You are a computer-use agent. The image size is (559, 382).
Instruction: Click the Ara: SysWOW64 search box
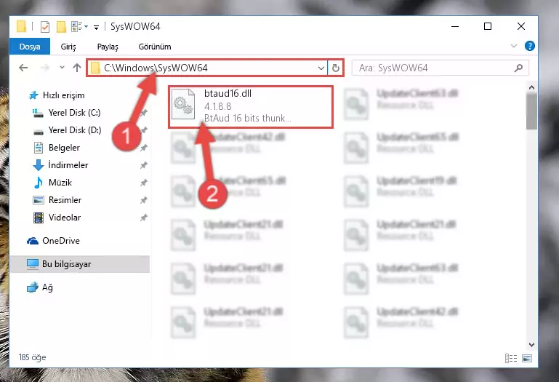[441, 68]
